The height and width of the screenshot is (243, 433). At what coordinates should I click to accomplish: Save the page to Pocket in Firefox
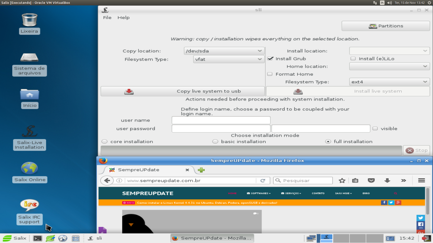click(x=371, y=180)
